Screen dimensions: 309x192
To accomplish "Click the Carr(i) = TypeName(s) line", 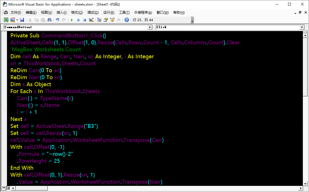I will pyautogui.click(x=45, y=98).
